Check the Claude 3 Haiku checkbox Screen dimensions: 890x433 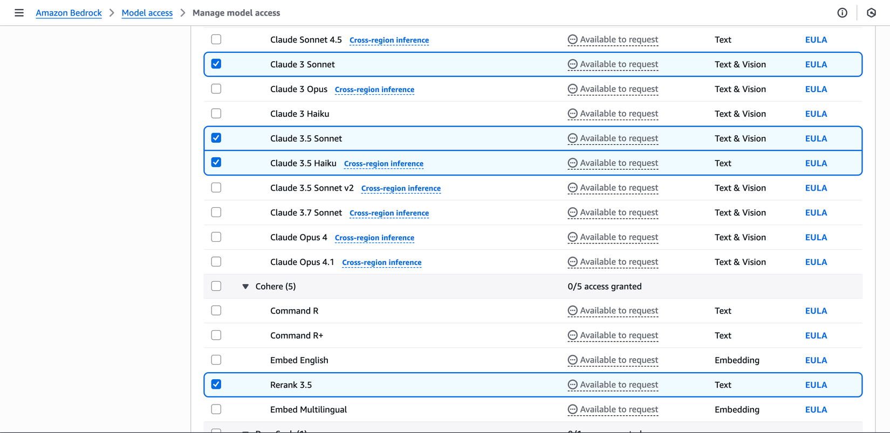coord(216,114)
